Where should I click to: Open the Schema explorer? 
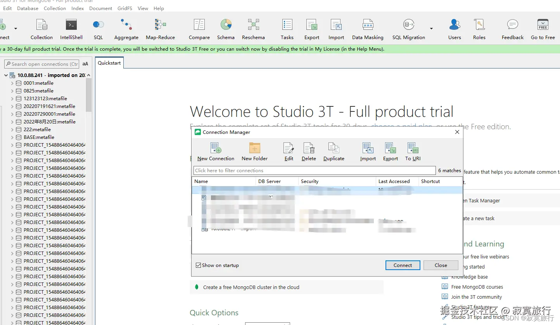tap(226, 29)
